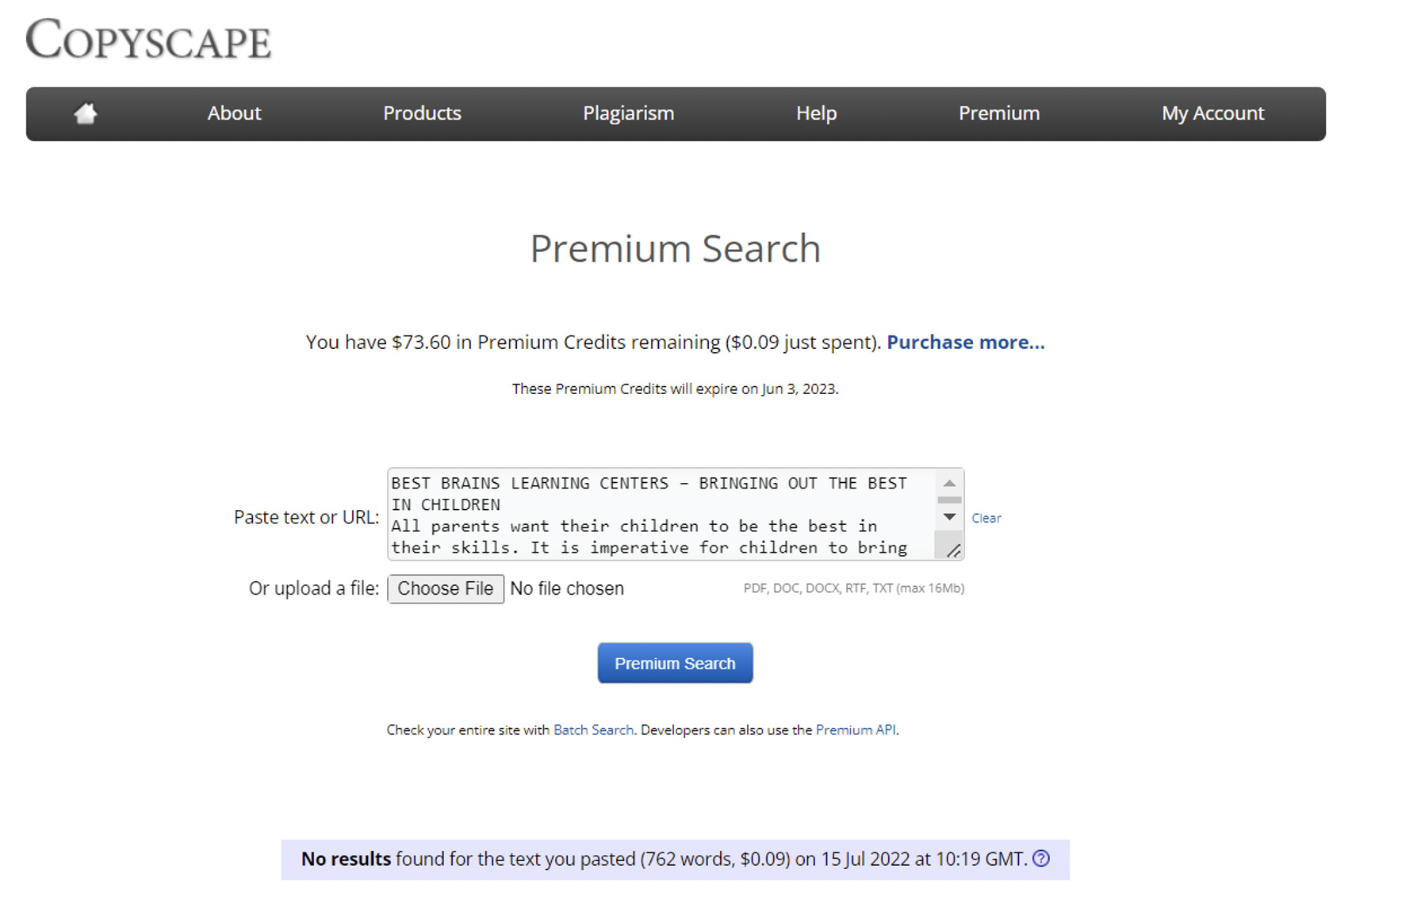Image resolution: width=1421 pixels, height=923 pixels.
Task: Open the Products menu
Action: tap(422, 113)
